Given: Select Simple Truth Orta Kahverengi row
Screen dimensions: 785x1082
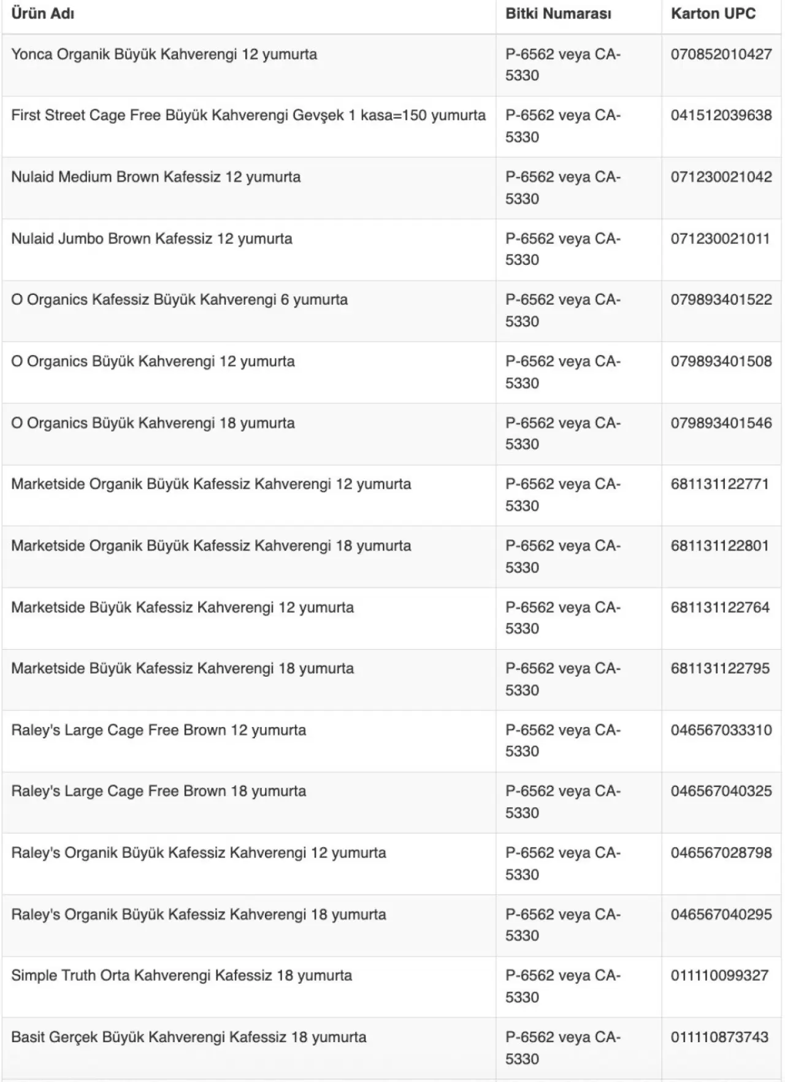Looking at the screenshot, I should pos(182,975).
